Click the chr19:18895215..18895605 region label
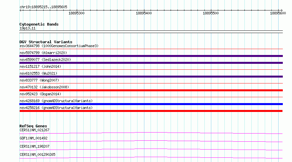Image resolution: width=292 pixels, height=162 pixels. click(x=43, y=7)
